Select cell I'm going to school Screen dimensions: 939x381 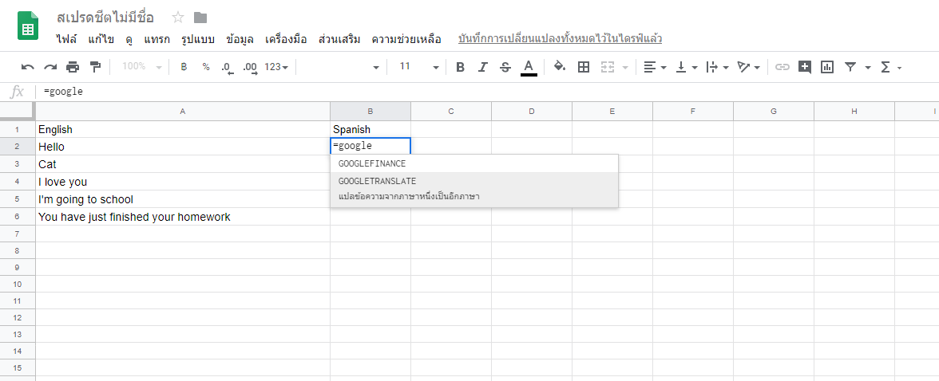click(183, 199)
